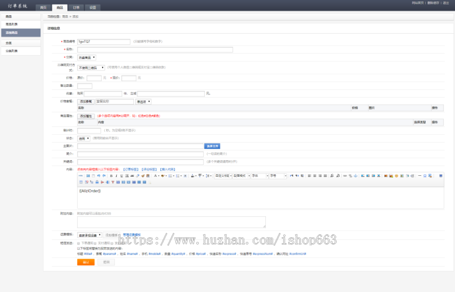
Task: Click the Italic icon in editor toolbar
Action: click(116, 176)
